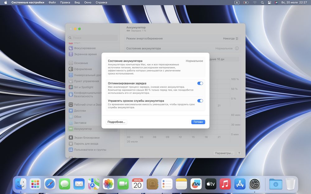Click the Wi-Fi icon in menu bar
This screenshot has width=311, height=194.
click(255, 2)
